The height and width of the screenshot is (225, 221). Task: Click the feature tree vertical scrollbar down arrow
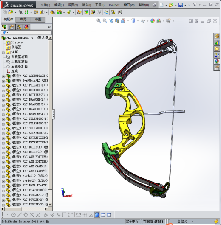coord(50,205)
